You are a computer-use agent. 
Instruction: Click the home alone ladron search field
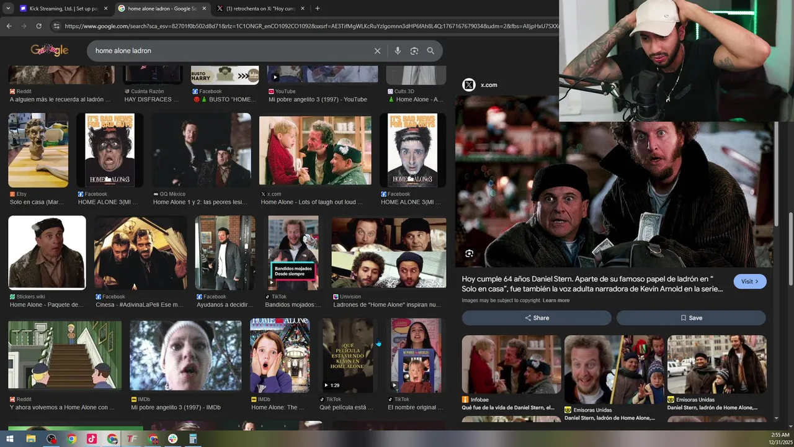230,51
